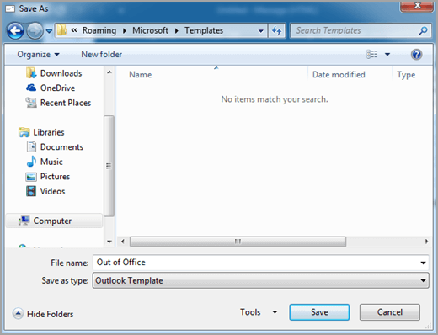Click the Save button
Screen dimensions: 438x335
tap(319, 312)
